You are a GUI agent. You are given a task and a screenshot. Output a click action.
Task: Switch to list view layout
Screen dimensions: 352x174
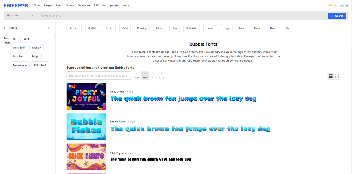coord(331,76)
